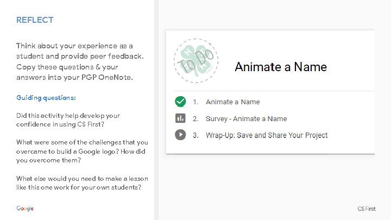391x220 pixels.
Task: Select the confidence in using CS First question
Action: click(x=68, y=120)
